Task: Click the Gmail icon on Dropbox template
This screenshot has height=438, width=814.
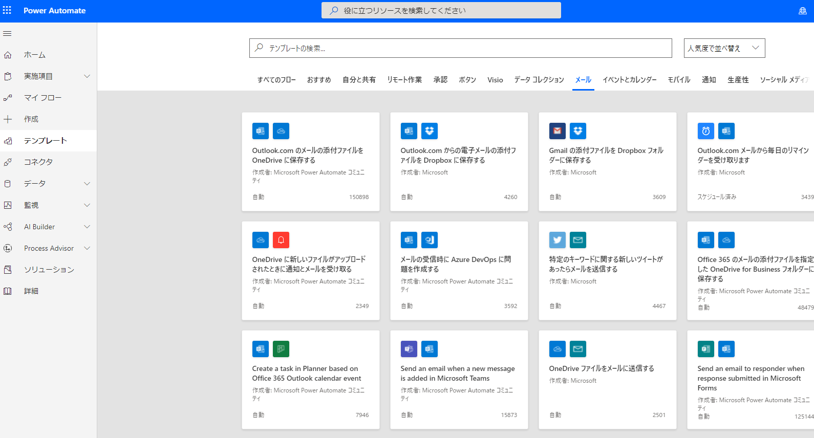Action: [x=557, y=131]
